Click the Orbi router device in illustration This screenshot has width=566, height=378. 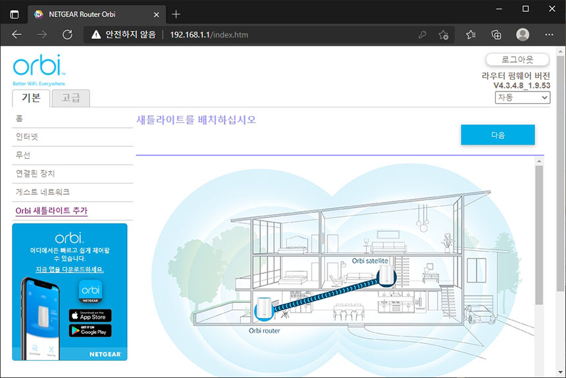[264, 310]
